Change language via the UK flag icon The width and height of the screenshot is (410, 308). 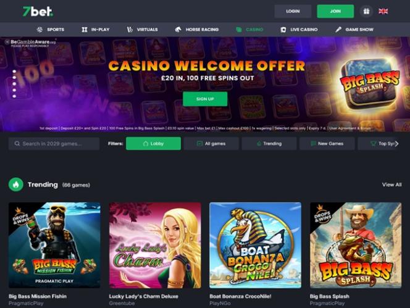coord(383,11)
